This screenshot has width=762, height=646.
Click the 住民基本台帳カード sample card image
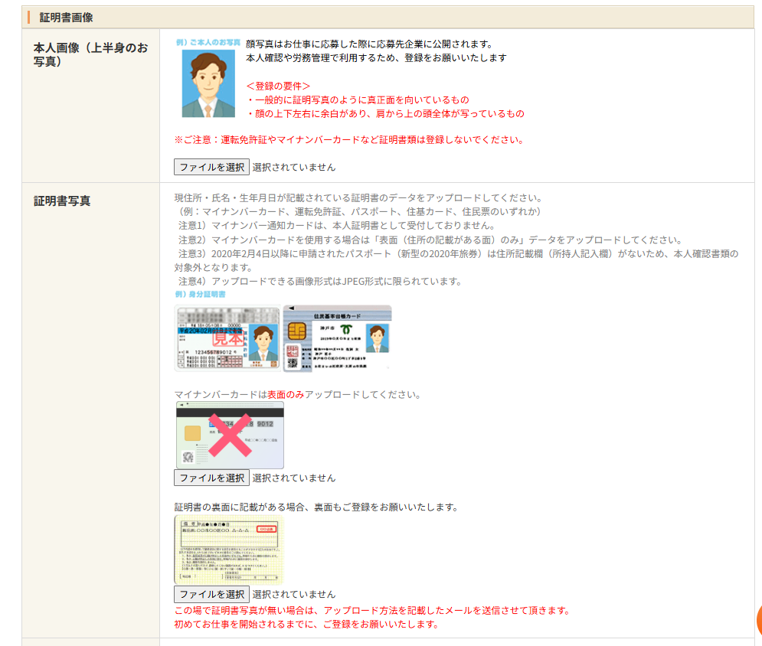337,338
